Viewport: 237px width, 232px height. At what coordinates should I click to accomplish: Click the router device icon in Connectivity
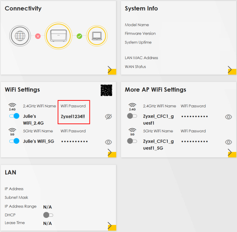[x=58, y=36]
